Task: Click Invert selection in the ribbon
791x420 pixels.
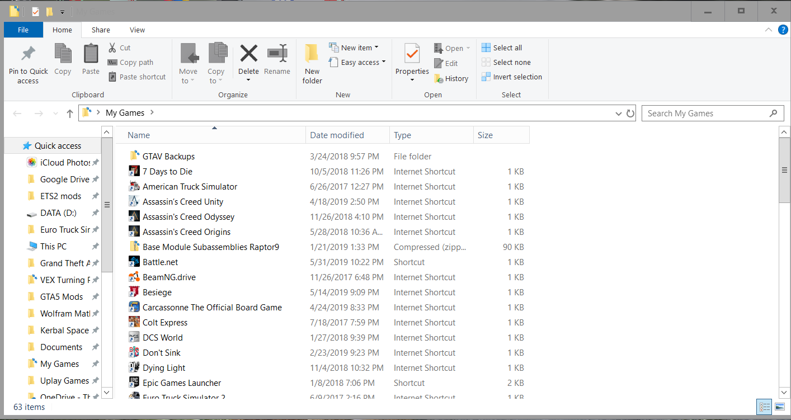Action: [512, 77]
